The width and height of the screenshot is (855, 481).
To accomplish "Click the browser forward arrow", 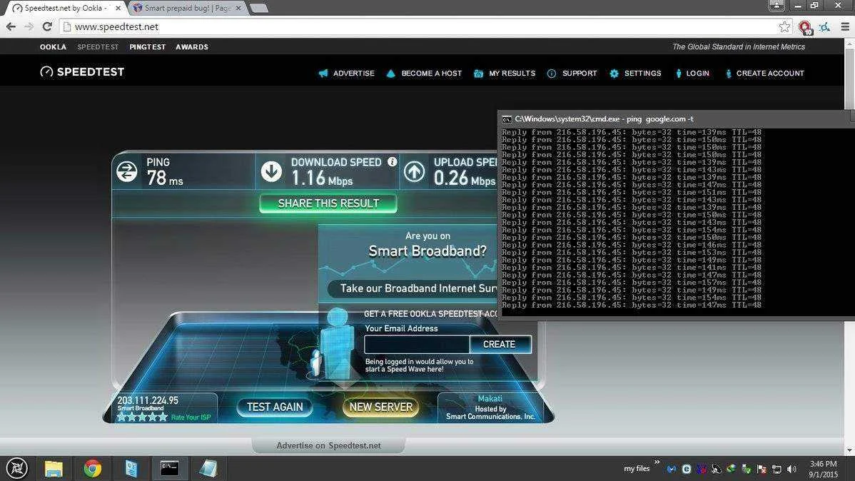I will [29, 26].
